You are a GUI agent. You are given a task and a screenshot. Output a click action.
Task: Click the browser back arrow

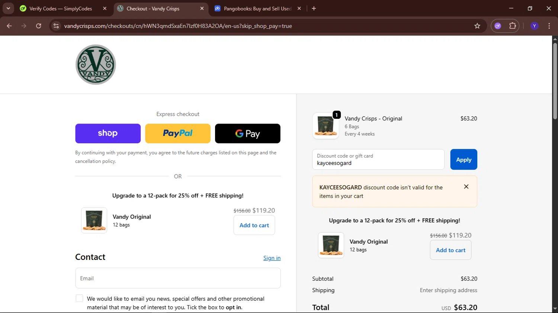(9, 26)
